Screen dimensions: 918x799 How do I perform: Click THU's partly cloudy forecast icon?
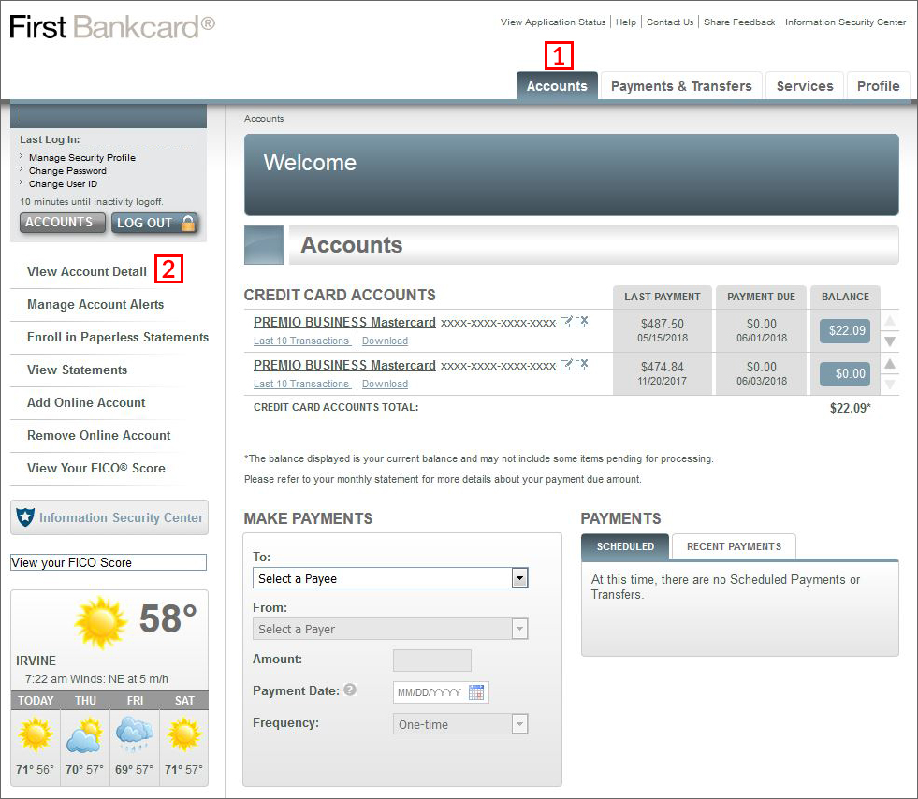[x=85, y=735]
